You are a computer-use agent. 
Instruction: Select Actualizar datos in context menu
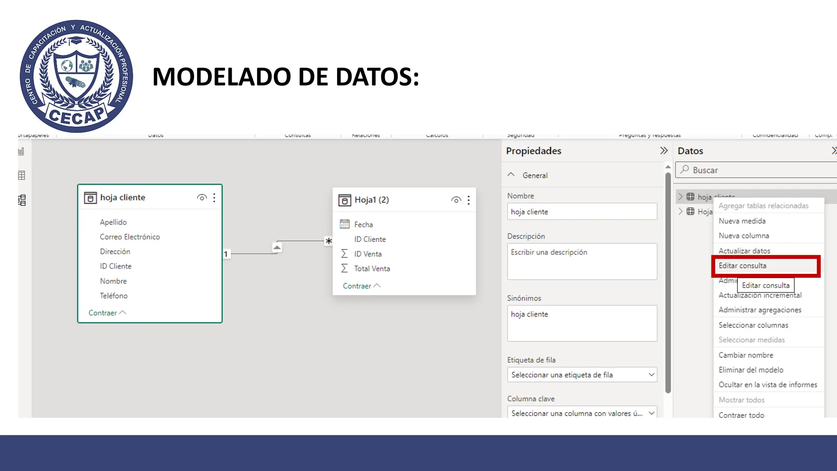point(769,251)
